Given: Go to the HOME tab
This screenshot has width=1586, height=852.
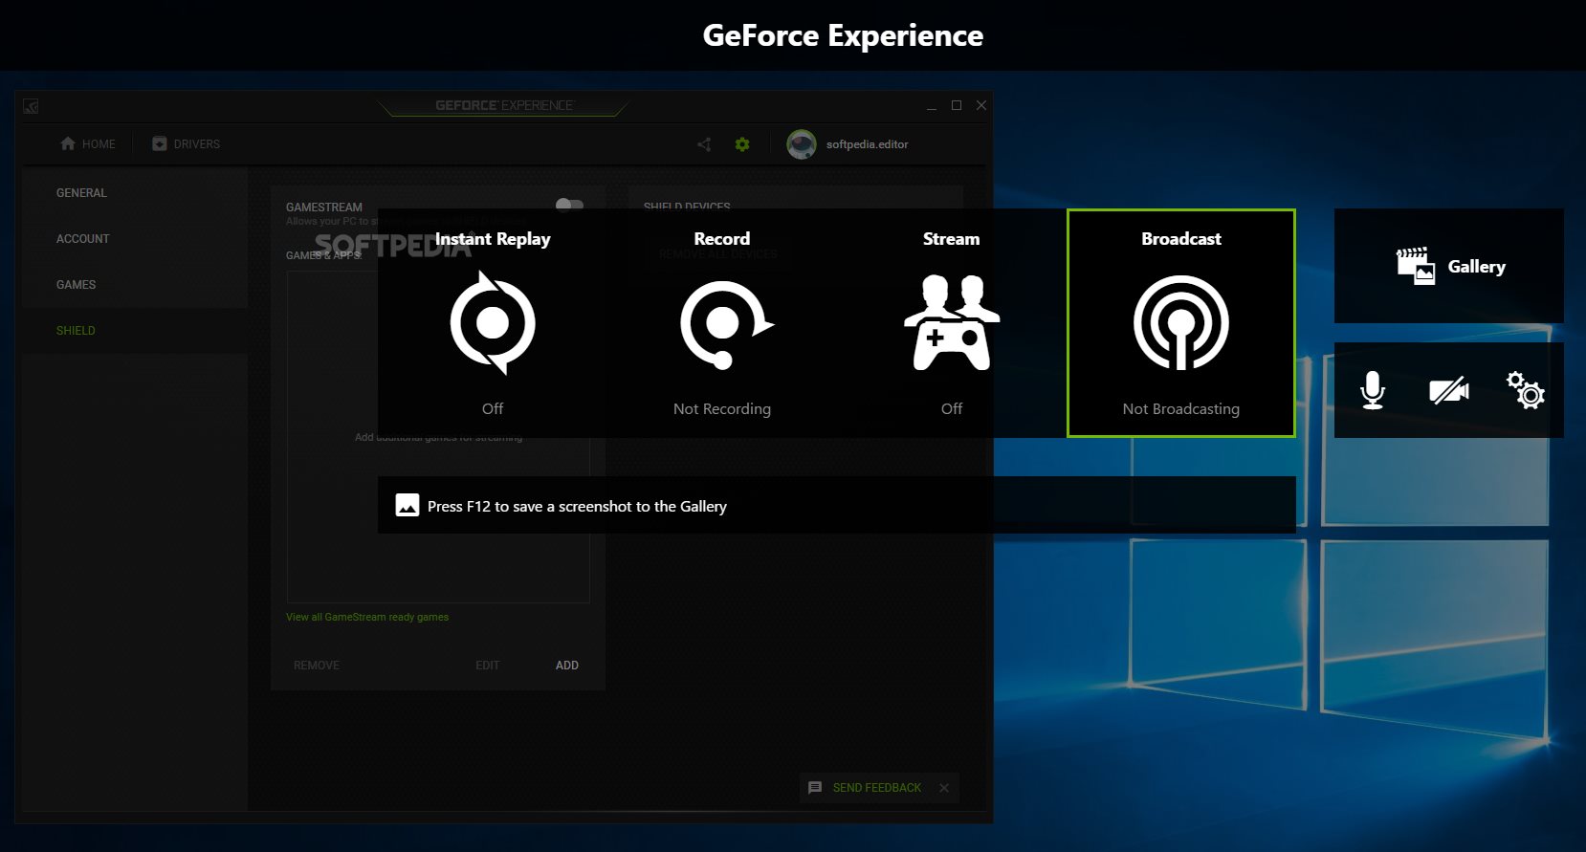Looking at the screenshot, I should (x=88, y=144).
